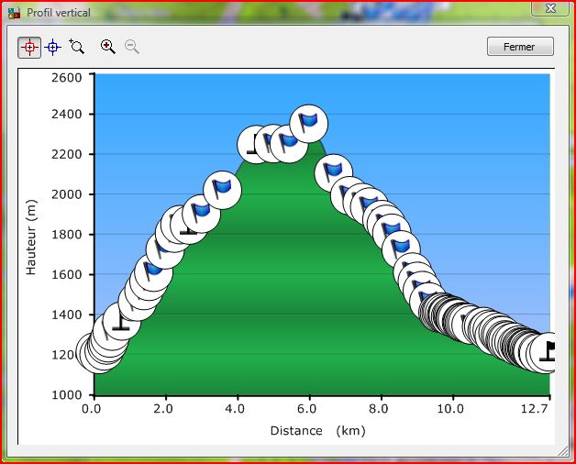The image size is (576, 464).
Task: Zoom in with the plus magnifier
Action: click(108, 47)
